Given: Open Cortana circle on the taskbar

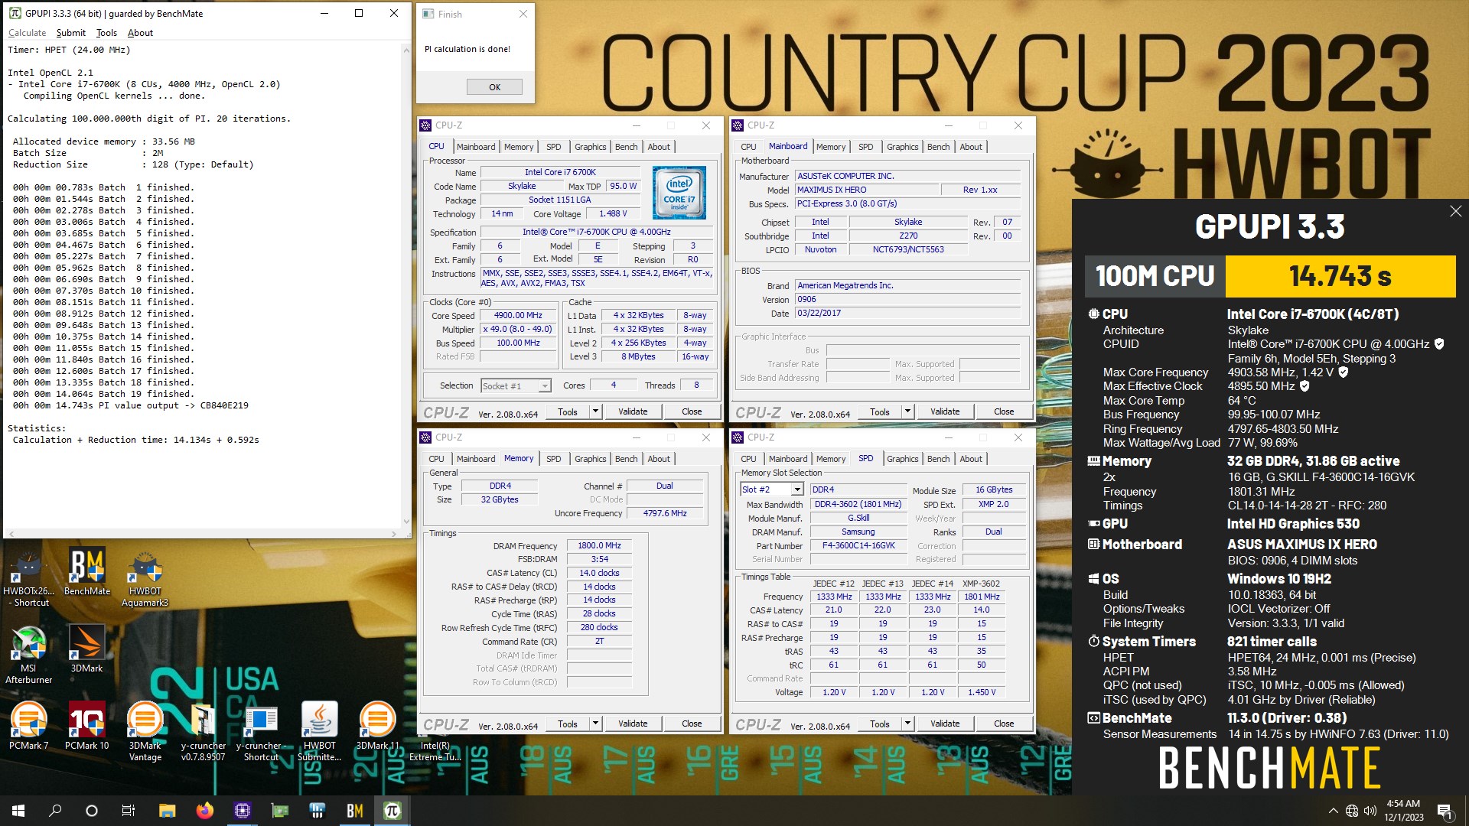Looking at the screenshot, I should point(92,811).
